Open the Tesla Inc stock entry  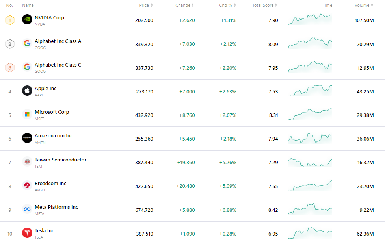pyautogui.click(x=45, y=230)
